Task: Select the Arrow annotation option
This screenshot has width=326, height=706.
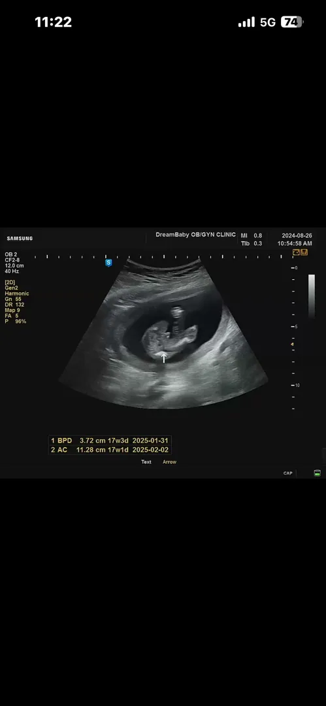Action: click(169, 462)
